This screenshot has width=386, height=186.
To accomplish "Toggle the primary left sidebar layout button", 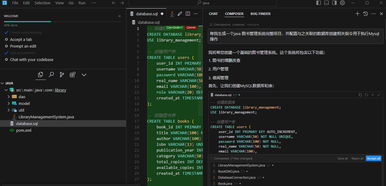I will click(319, 3).
